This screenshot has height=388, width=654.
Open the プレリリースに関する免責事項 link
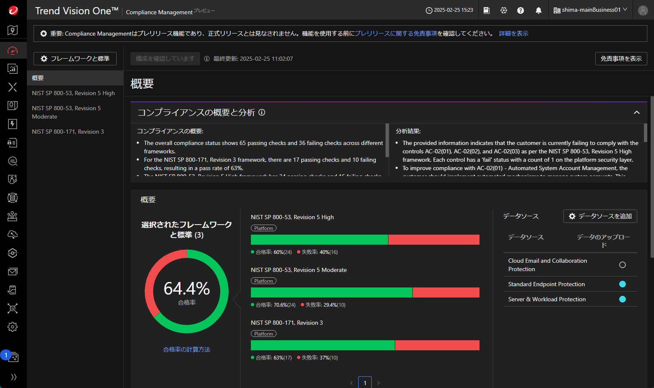pyautogui.click(x=396, y=34)
